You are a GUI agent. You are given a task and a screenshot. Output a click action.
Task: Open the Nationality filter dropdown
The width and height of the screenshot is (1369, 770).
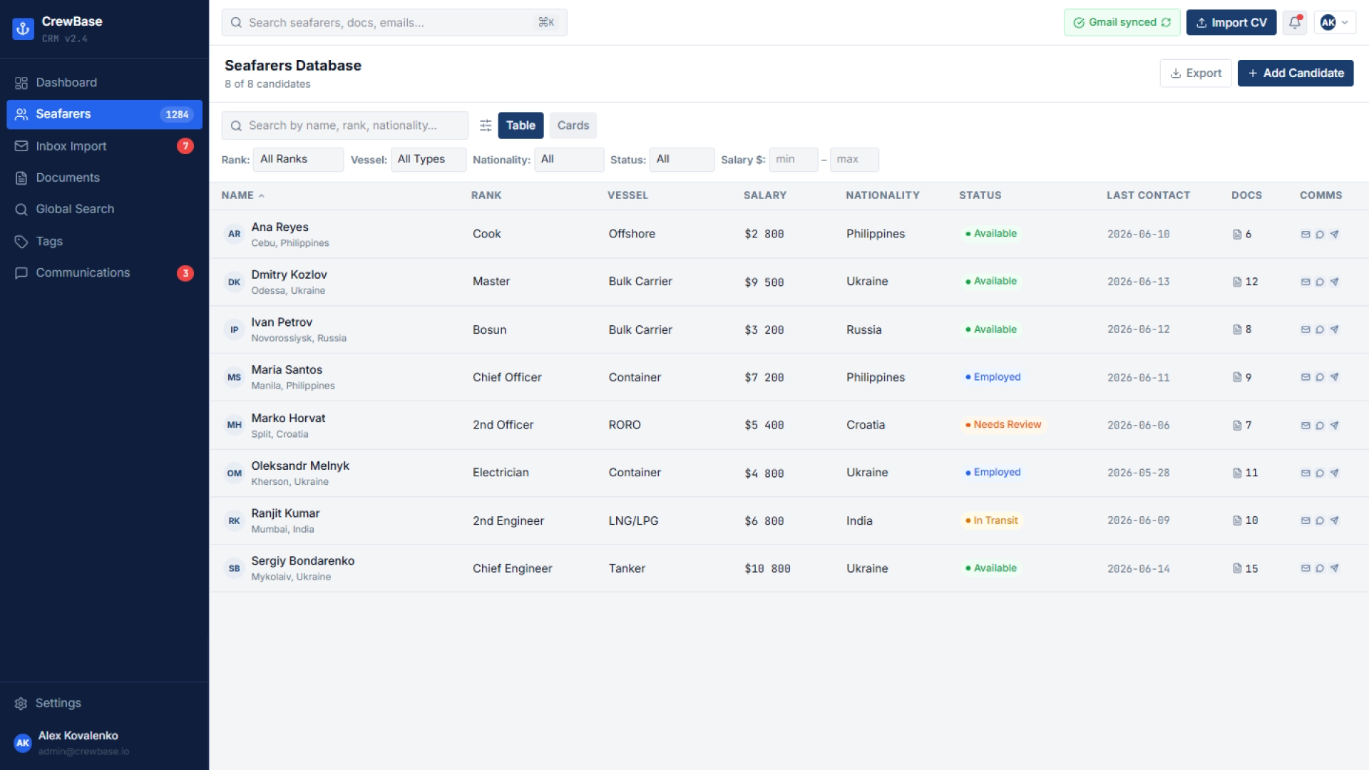tap(569, 159)
